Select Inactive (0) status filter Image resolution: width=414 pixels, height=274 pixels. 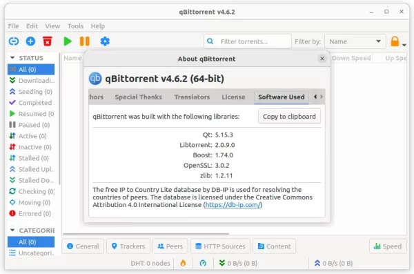coord(31,147)
